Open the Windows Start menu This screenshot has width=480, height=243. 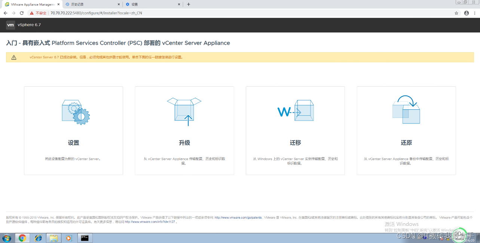(x=7, y=238)
